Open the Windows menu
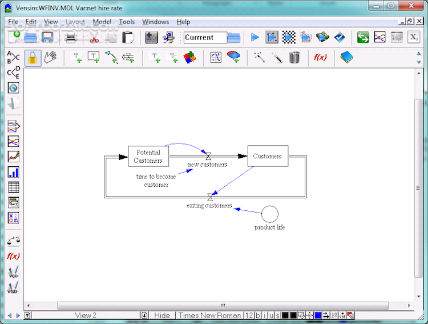 (x=155, y=22)
